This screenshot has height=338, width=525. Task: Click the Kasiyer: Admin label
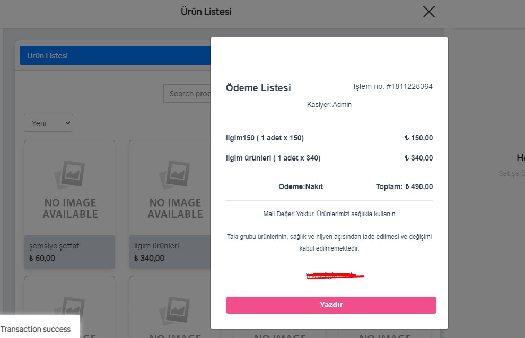click(329, 105)
